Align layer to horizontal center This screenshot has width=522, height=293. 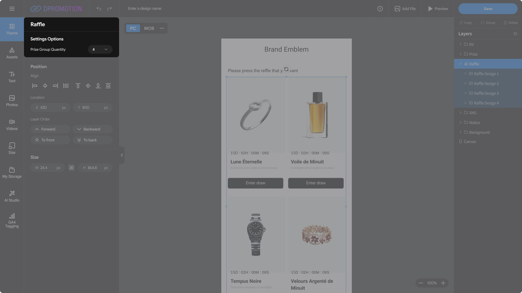(45, 86)
